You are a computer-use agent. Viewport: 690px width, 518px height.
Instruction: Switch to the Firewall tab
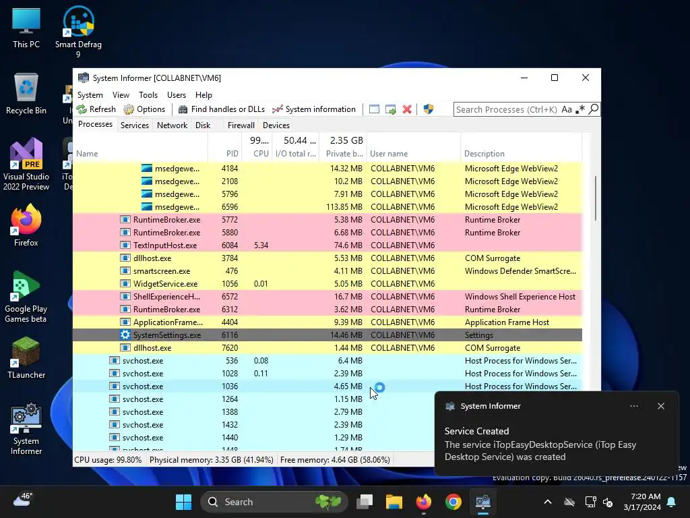pyautogui.click(x=241, y=125)
